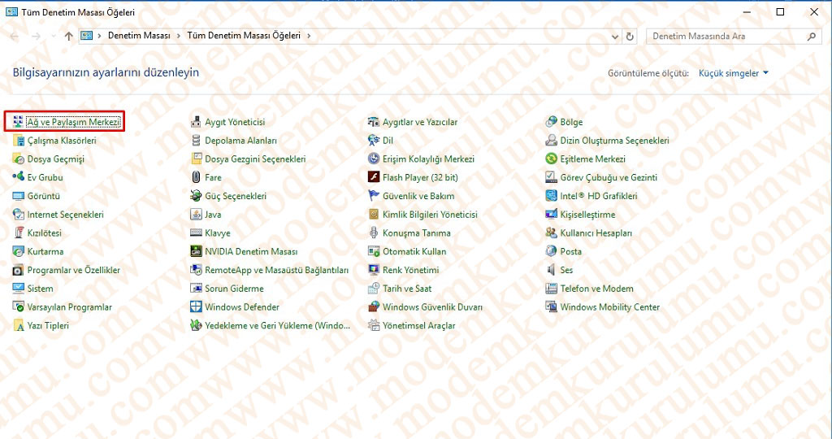Viewport: 832px width, 439px height.
Task: Click the Ev Grubu icon
Action: (18, 177)
